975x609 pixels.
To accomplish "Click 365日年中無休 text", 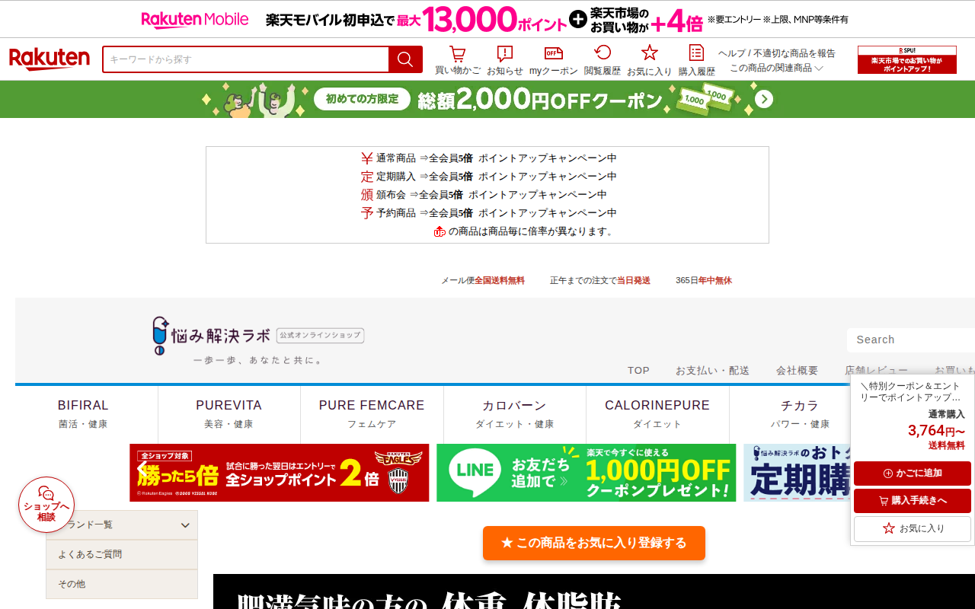I will click(704, 280).
